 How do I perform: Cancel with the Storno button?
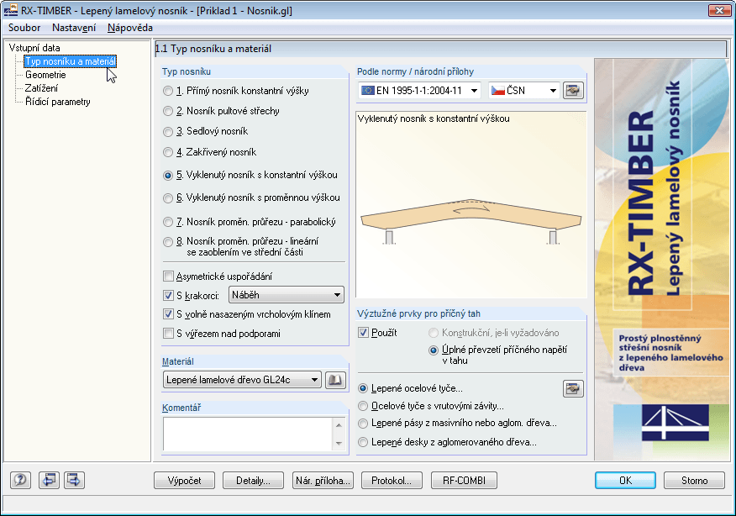coord(694,481)
